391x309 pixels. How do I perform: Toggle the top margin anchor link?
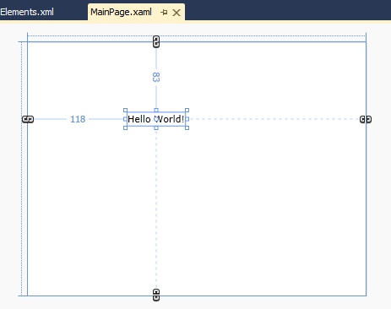pos(156,41)
